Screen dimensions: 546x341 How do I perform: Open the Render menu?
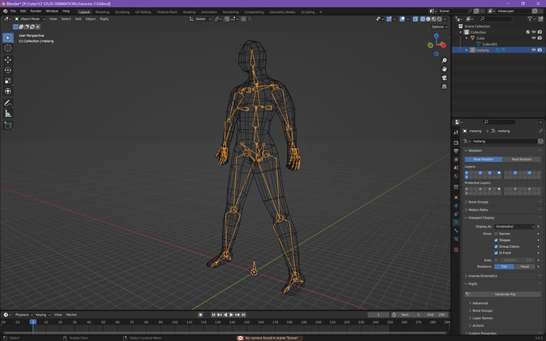(36, 11)
